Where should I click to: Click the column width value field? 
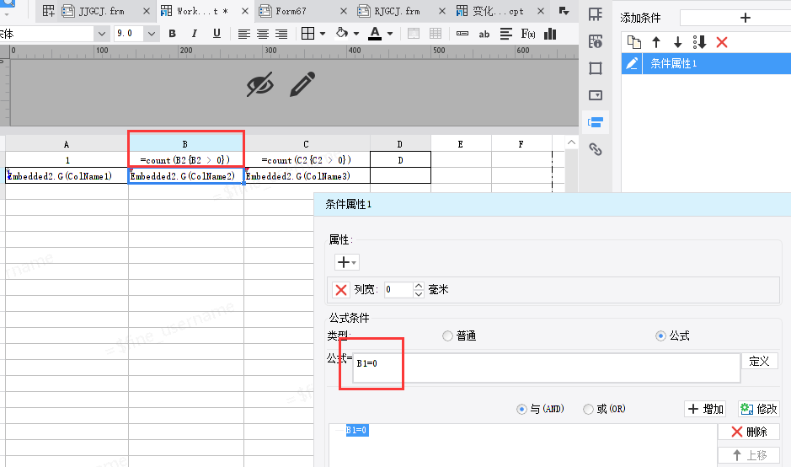[398, 290]
